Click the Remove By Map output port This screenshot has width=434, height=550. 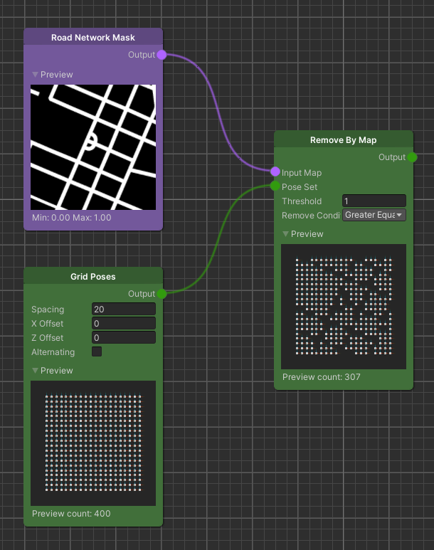412,157
